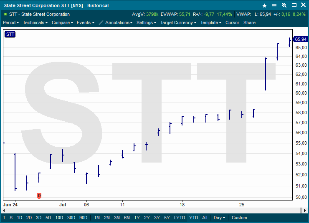
Task: Select the S period button
Action: point(11,218)
